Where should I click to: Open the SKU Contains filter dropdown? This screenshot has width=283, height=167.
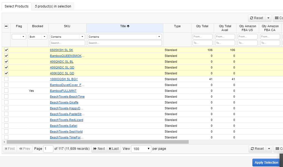tap(67, 37)
